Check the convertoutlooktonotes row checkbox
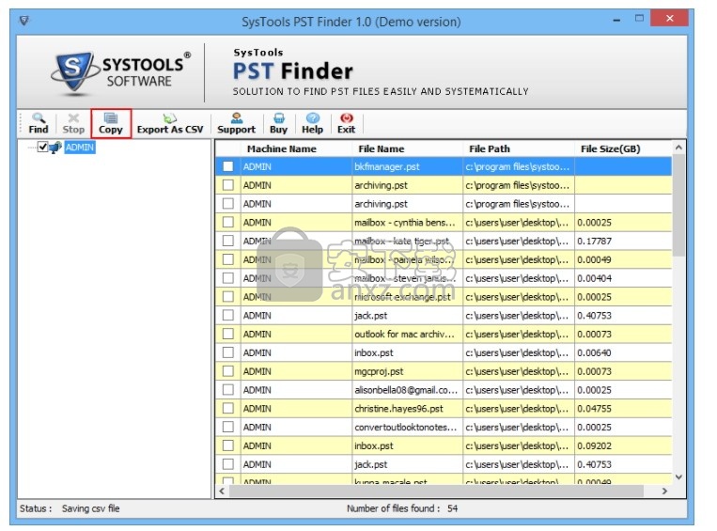 click(227, 427)
